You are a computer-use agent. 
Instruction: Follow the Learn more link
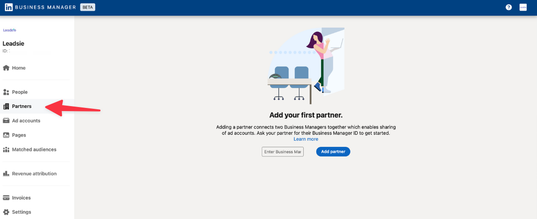click(306, 139)
